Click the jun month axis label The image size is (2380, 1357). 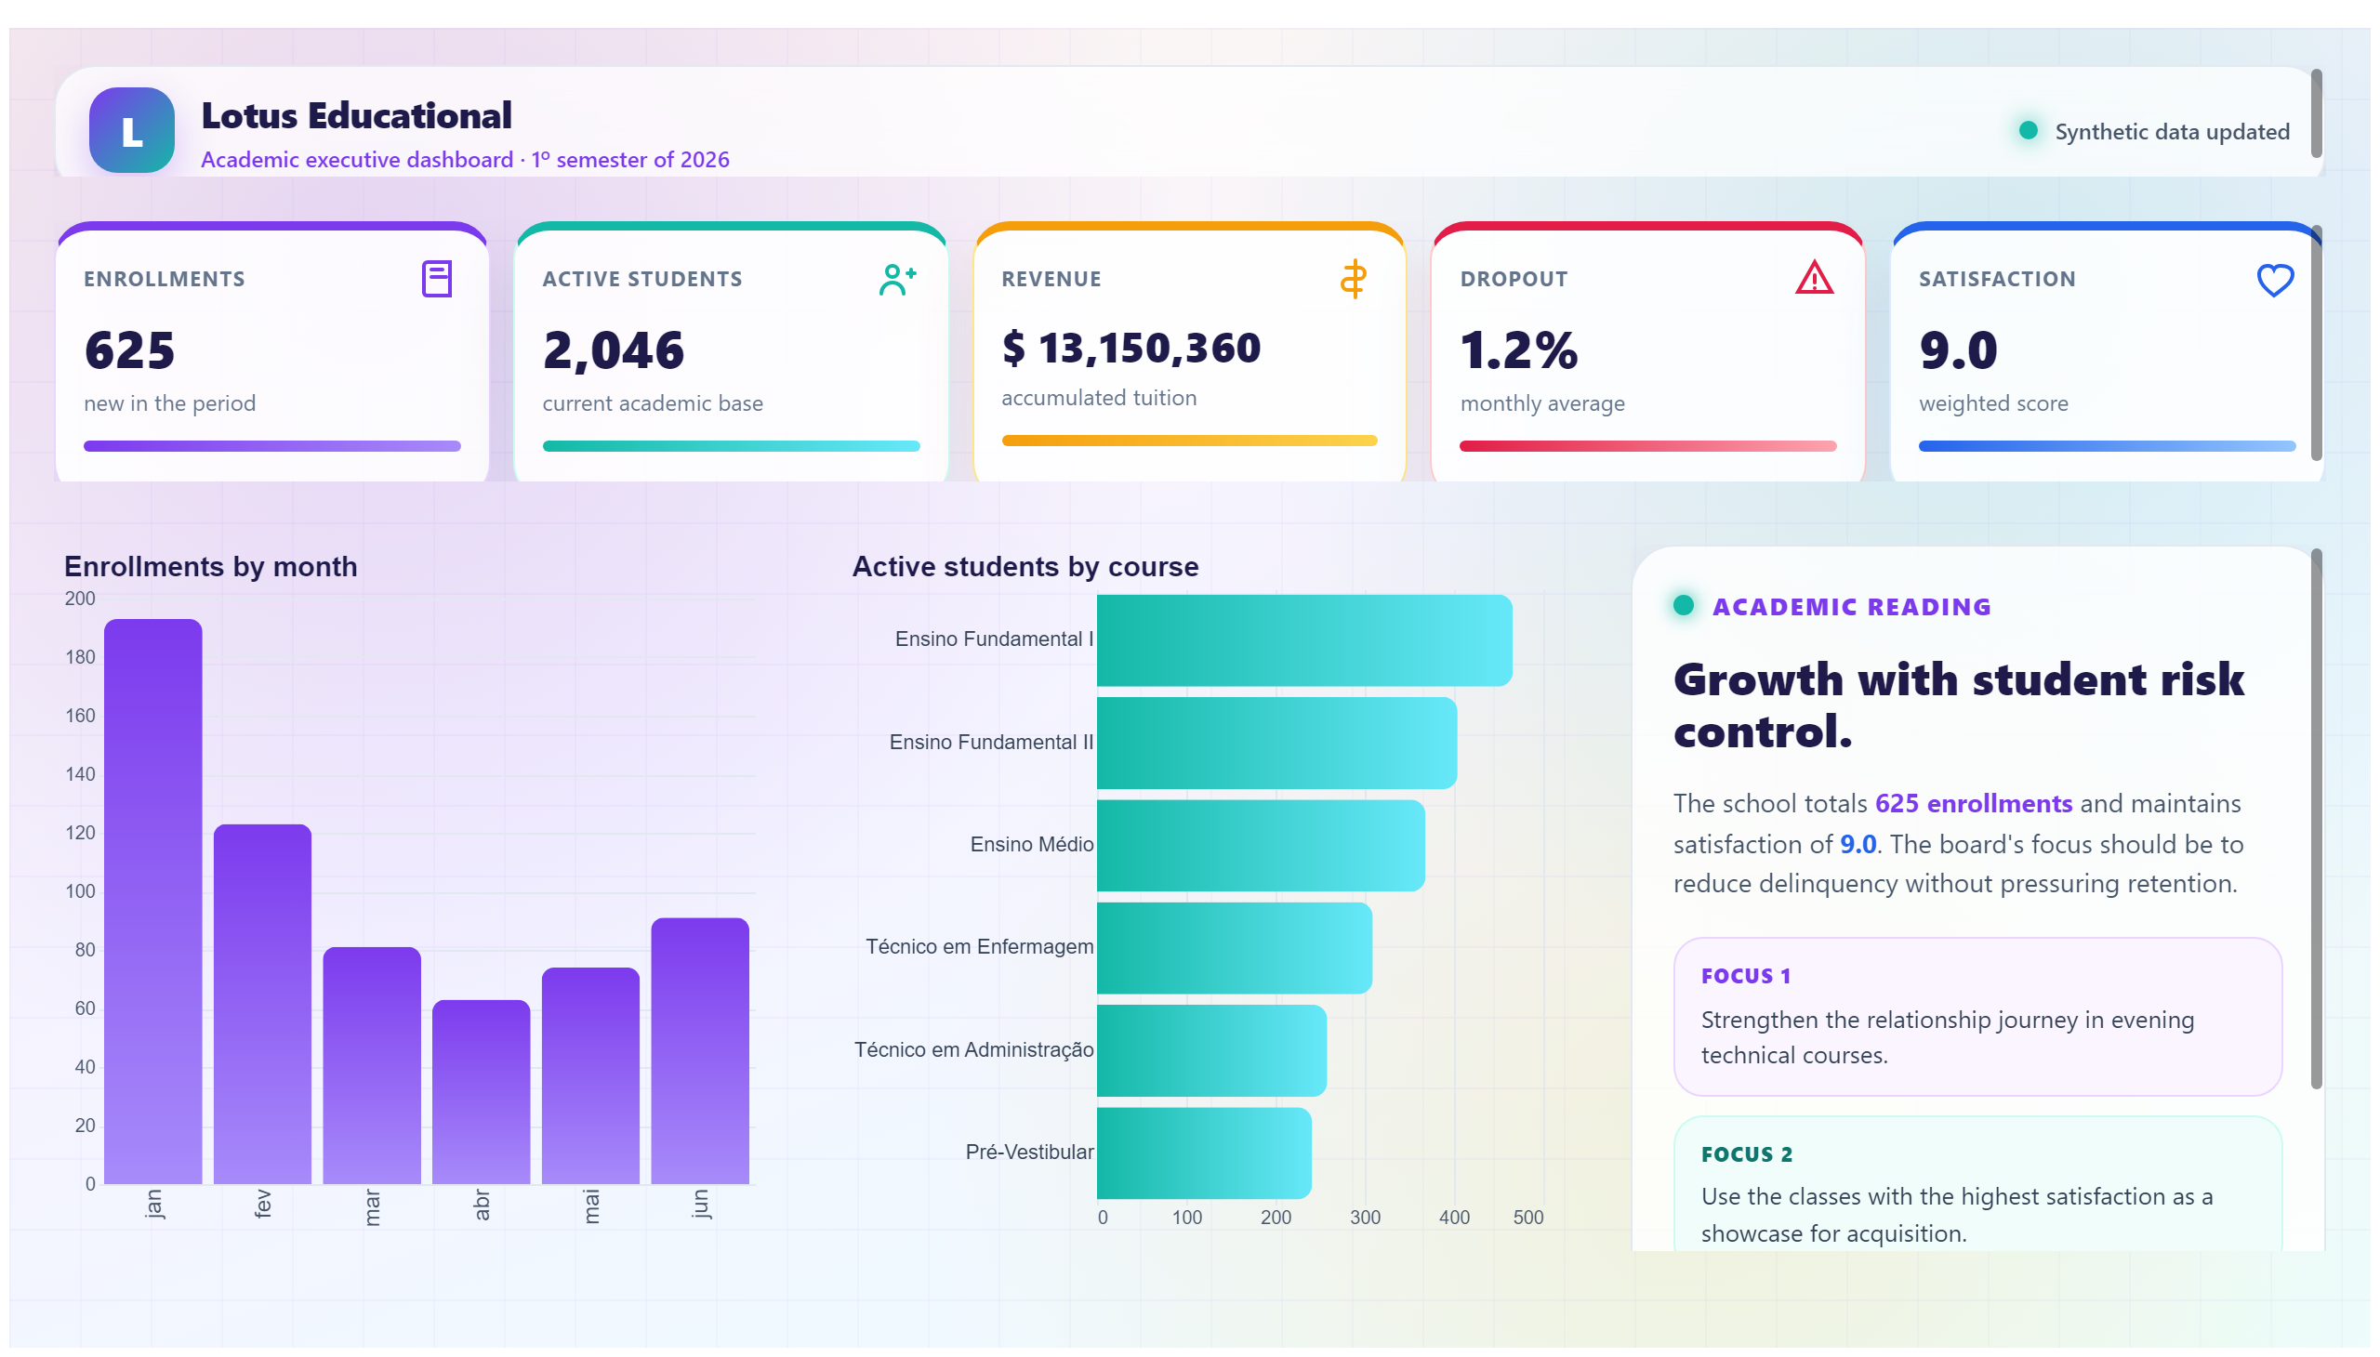click(x=701, y=1204)
